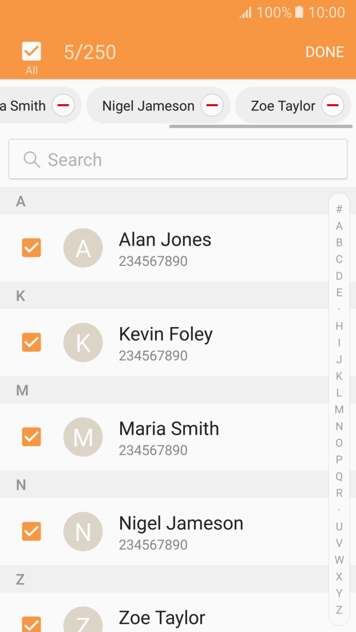Tap Nigel Jameson avatar icon
This screenshot has width=356, height=632.
pyautogui.click(x=83, y=532)
